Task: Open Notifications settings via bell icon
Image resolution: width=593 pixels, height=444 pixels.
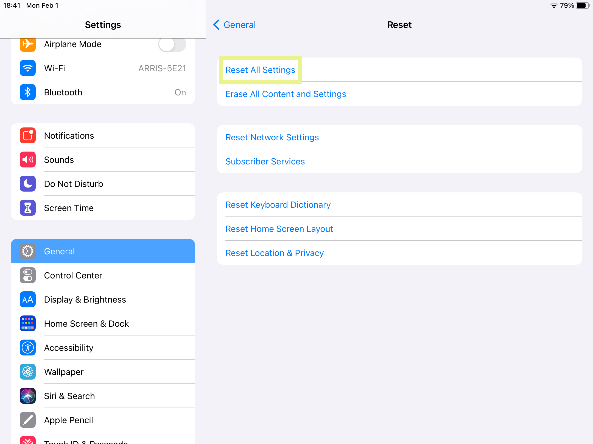Action: [27, 135]
